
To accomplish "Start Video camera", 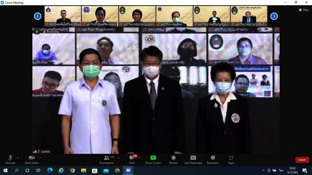I will [32, 159].
